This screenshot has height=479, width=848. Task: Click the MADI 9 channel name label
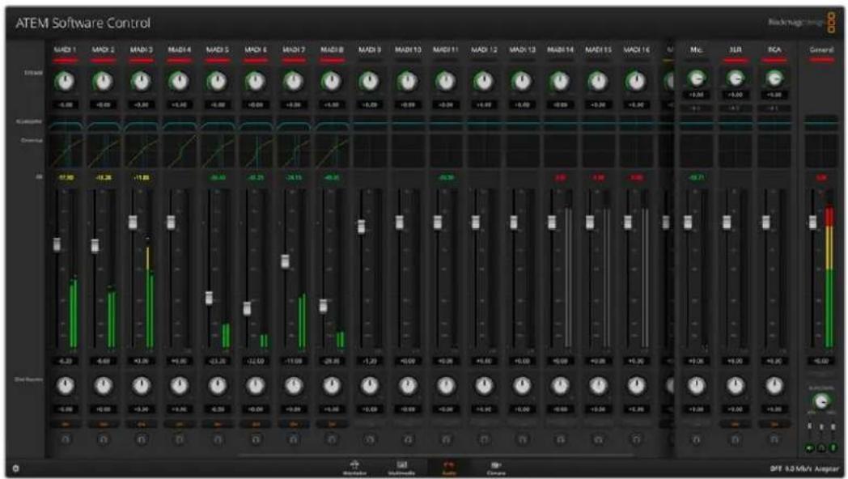[370, 49]
